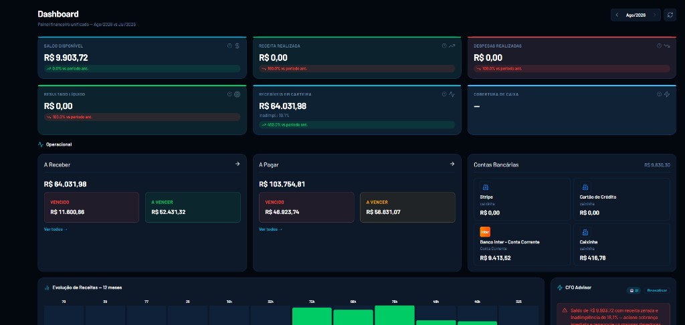
Task: Click the green revenue bar labeled 68k
Action: coord(353,317)
